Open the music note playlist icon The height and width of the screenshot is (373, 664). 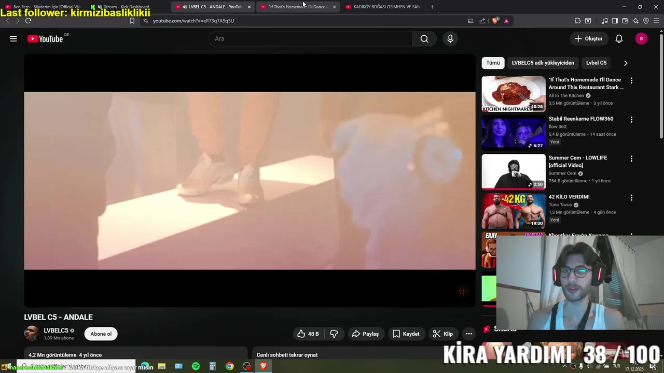[604, 21]
